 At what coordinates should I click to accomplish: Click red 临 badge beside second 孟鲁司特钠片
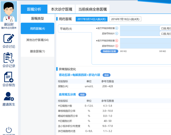[x=117, y=46]
